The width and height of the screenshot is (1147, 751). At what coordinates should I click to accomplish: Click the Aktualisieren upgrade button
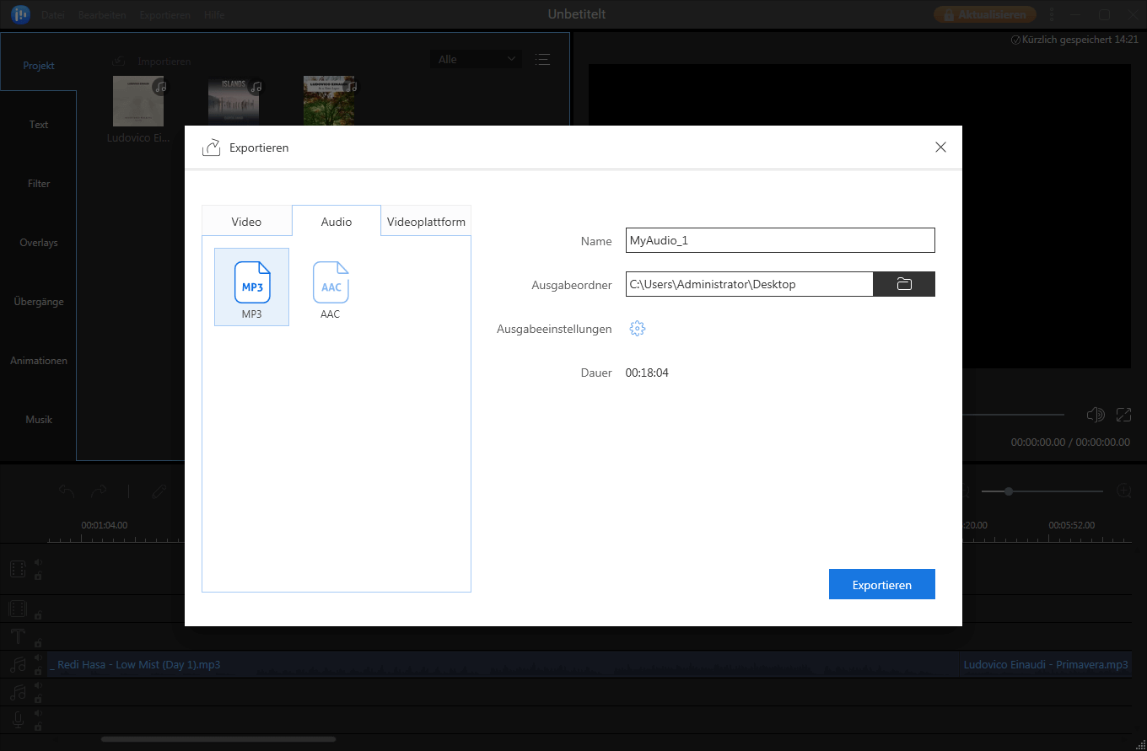984,14
